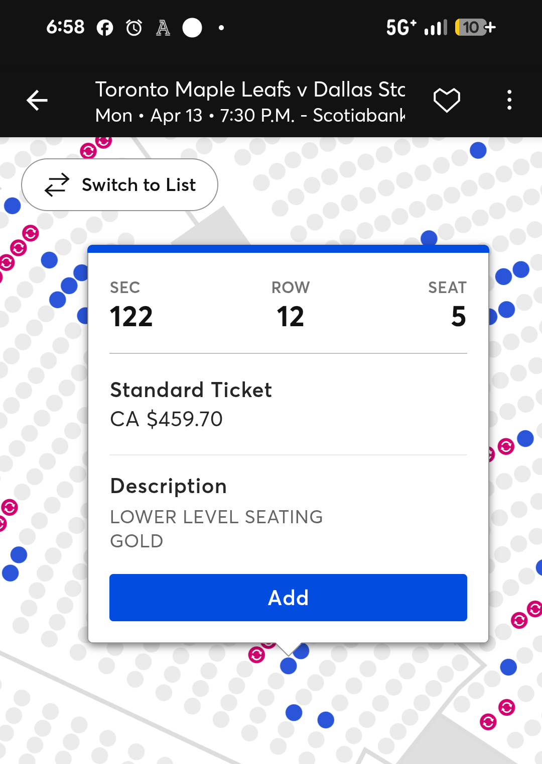
Task: Select the pink resale seat left of popup pointer
Action: (257, 655)
